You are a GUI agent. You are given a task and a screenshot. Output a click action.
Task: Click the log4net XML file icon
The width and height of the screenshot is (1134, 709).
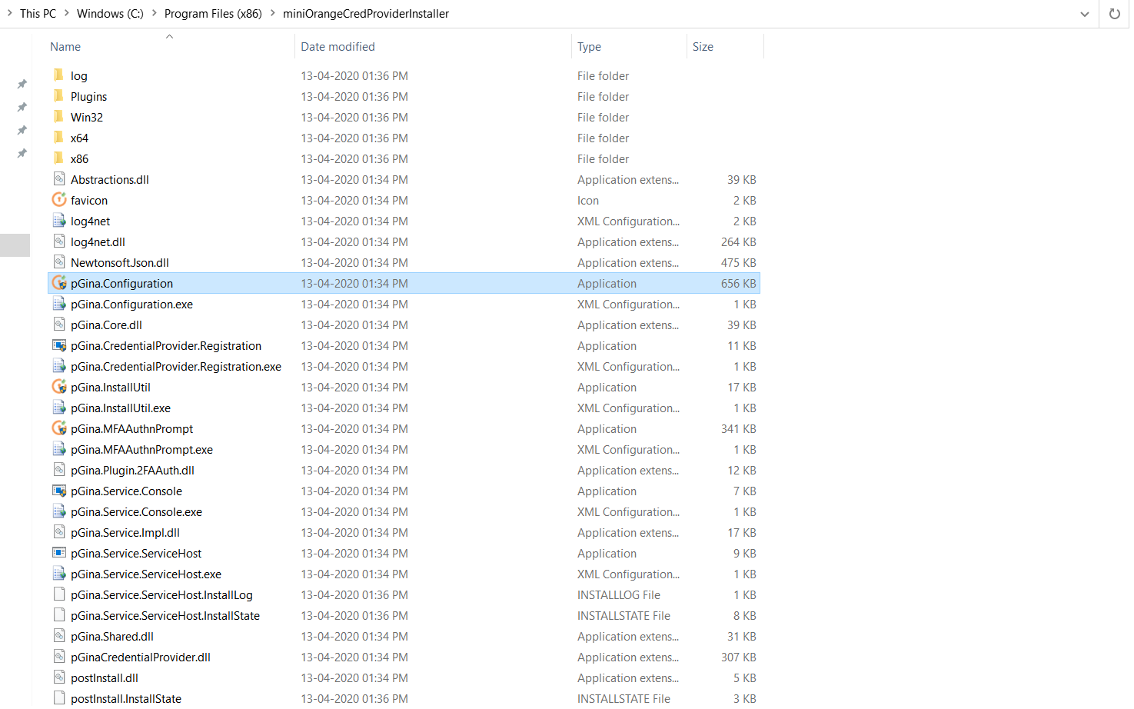(x=59, y=221)
